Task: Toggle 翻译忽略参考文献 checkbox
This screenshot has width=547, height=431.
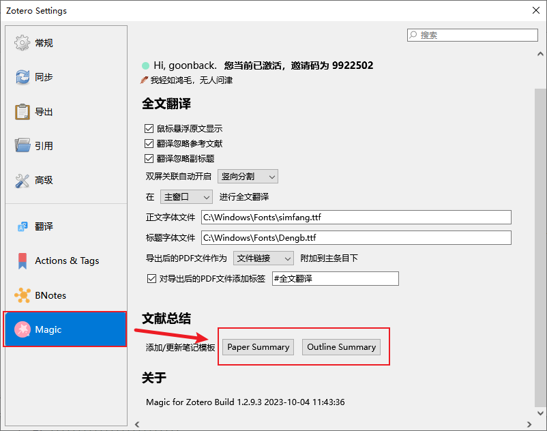Action: [149, 144]
